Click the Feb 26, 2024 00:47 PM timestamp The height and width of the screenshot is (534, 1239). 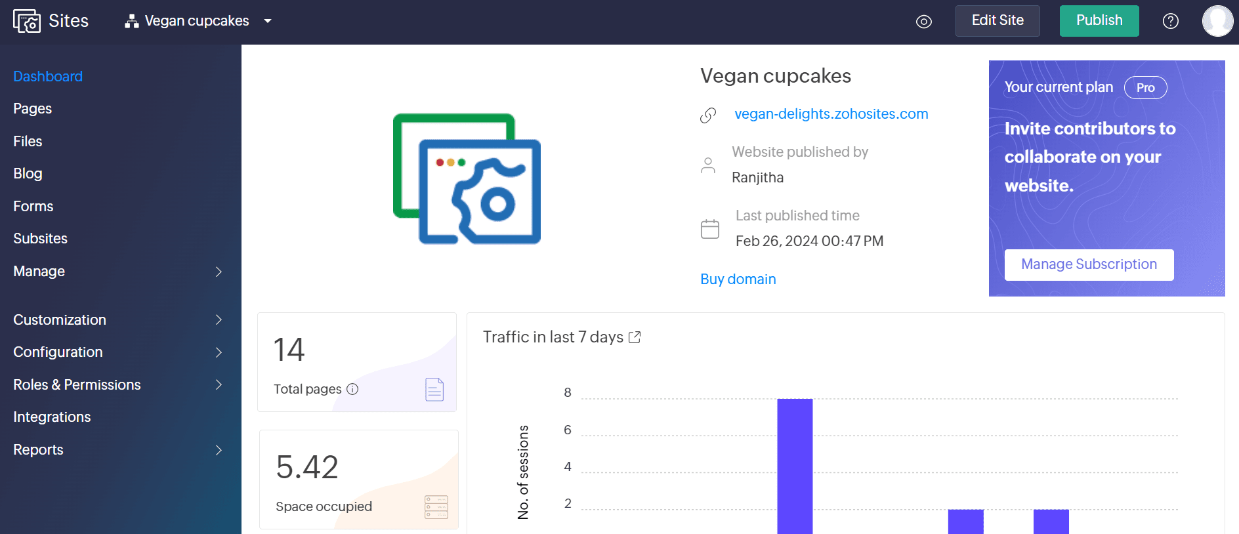tap(809, 241)
